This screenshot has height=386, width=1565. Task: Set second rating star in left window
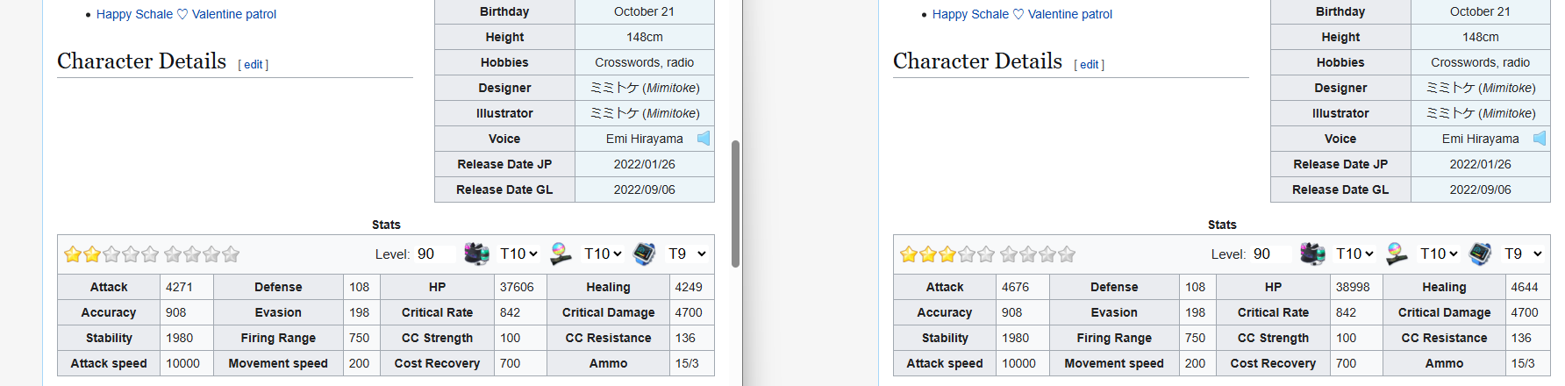92,254
